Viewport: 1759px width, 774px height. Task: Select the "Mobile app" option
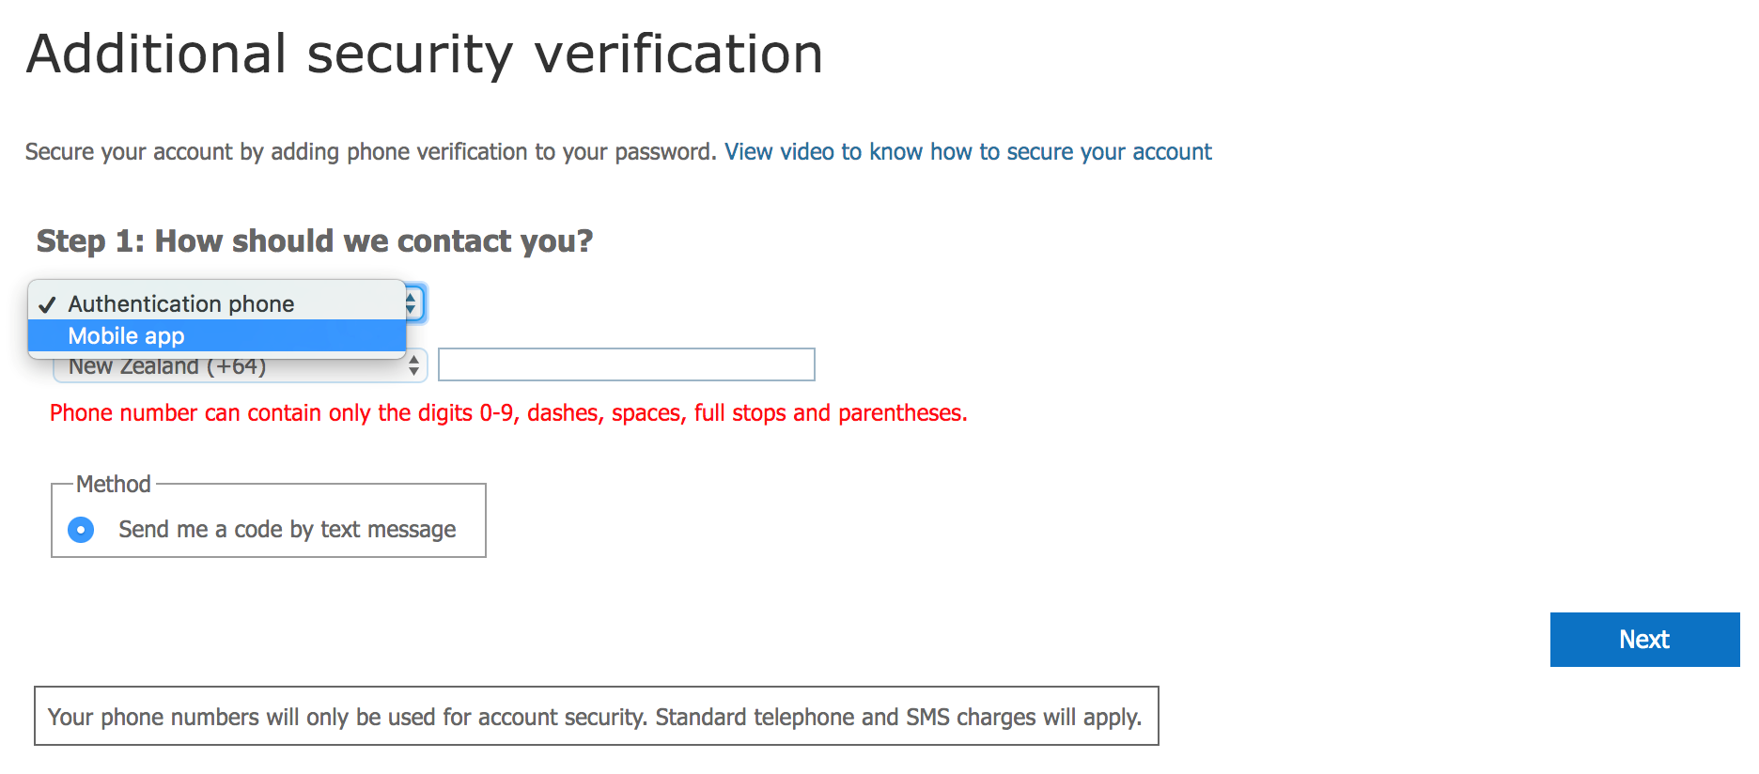point(126,336)
